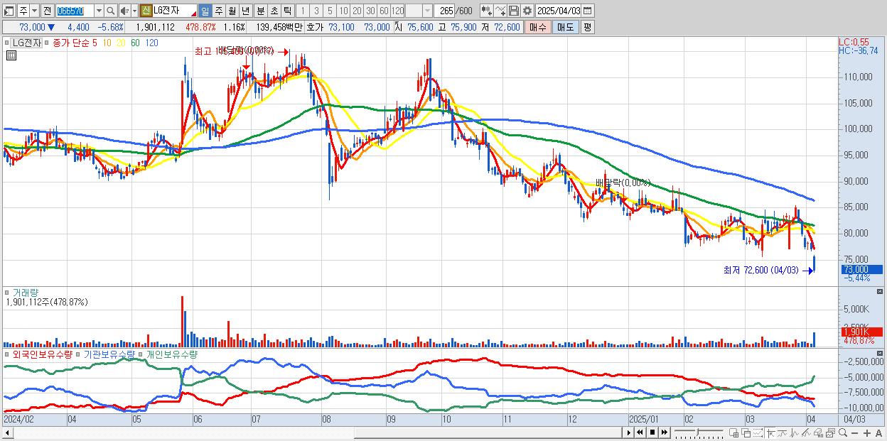Viewport: 887px width, 441px height.
Task: Adjust the replay speed slider handle
Action: coord(697,432)
